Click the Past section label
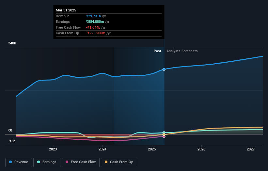268x171 pixels. pos(157,51)
